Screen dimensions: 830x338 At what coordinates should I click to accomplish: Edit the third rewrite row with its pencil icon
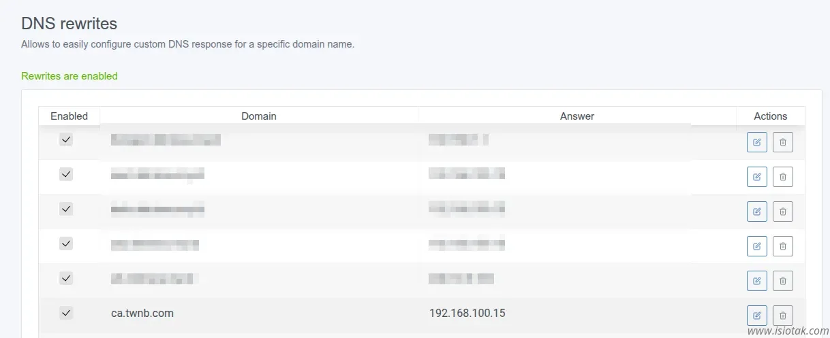[x=757, y=212]
